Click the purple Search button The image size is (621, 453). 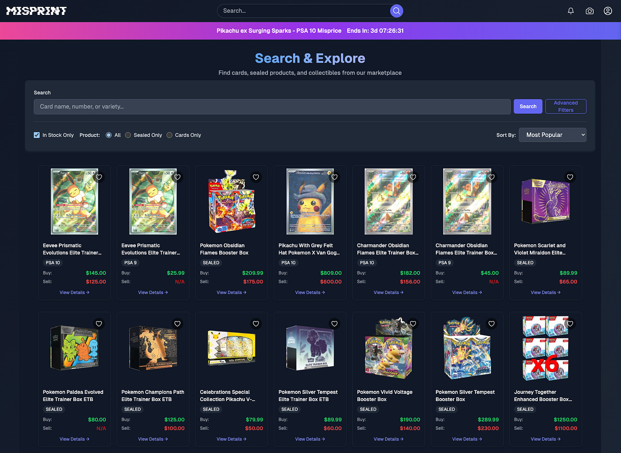[528, 106]
